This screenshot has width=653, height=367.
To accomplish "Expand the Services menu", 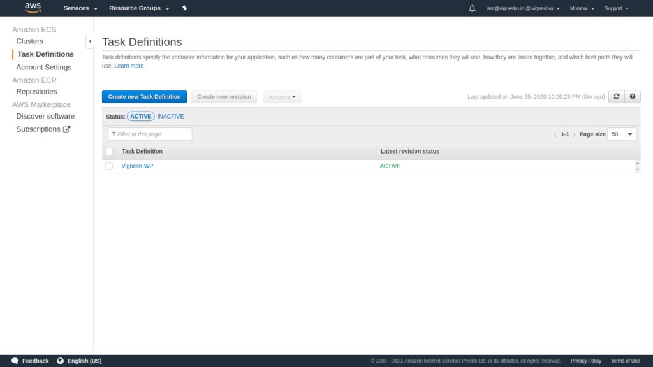I will tap(80, 8).
